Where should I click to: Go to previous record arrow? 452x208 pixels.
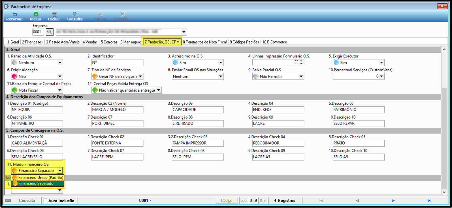point(357,201)
